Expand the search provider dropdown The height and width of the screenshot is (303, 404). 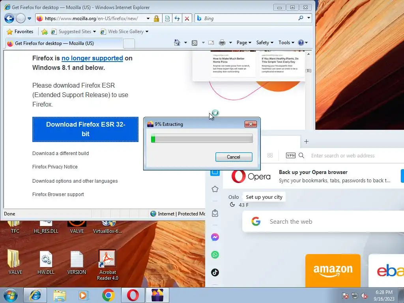pyautogui.click(x=309, y=18)
